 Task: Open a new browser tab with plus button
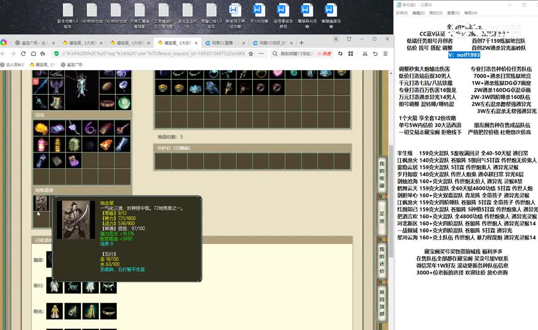pos(301,43)
